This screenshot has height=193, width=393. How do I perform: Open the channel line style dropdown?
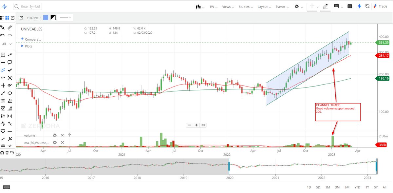(65, 18)
